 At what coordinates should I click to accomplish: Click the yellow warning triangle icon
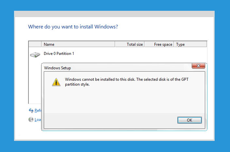[56, 82]
